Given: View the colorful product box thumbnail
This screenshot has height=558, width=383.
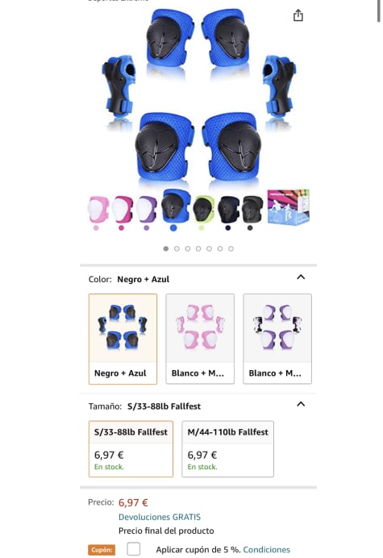Looking at the screenshot, I should (289, 206).
